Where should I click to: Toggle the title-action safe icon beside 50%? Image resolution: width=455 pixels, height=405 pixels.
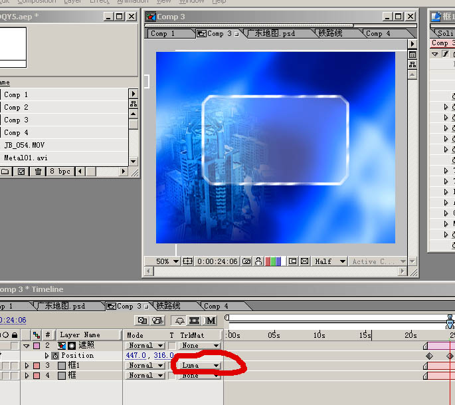tap(187, 261)
